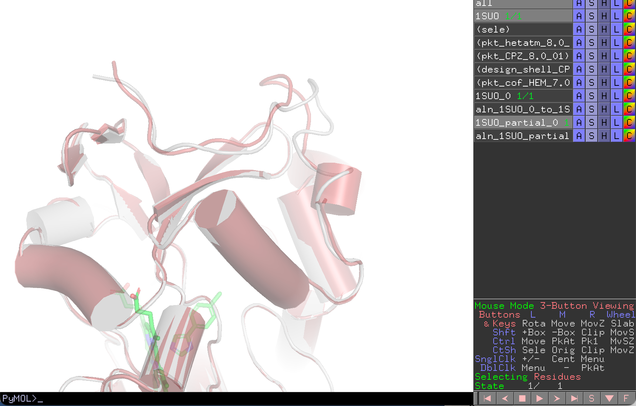Toggle sequence viewer S button
Viewport: 636px width, 406px height.
[x=592, y=398]
